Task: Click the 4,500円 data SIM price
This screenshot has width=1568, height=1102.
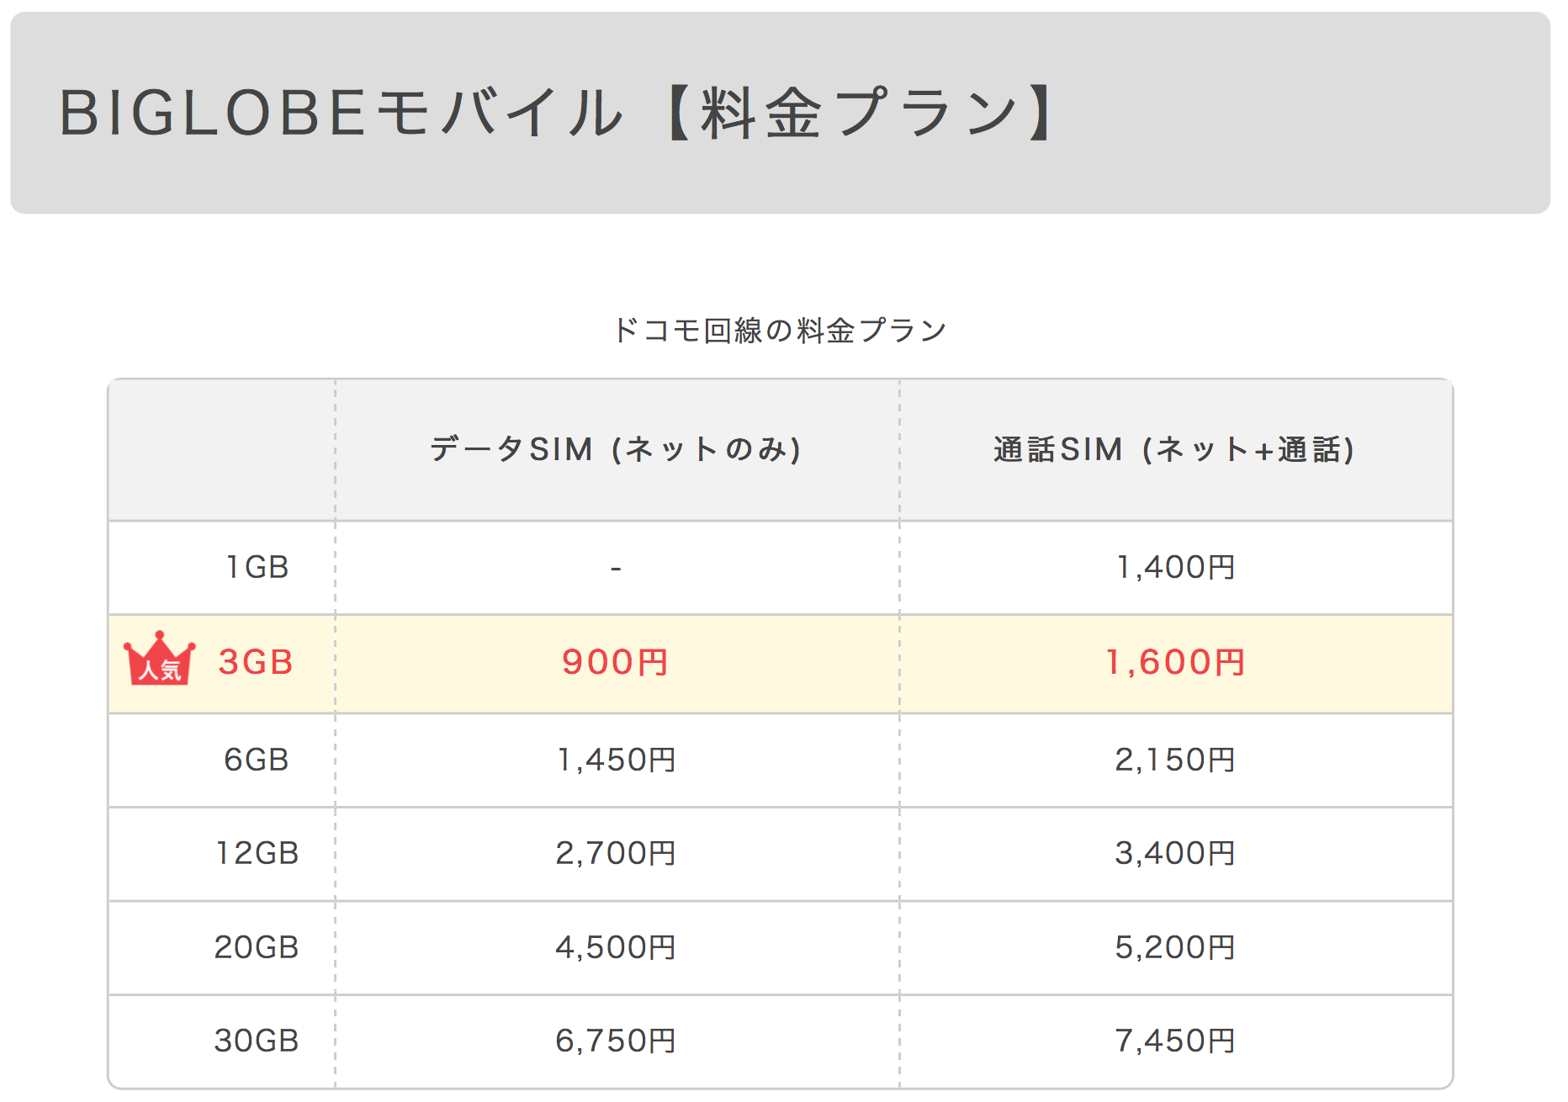Action: (616, 947)
